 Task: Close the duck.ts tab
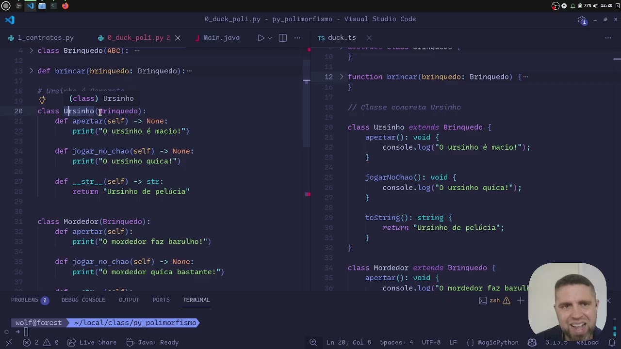369,37
